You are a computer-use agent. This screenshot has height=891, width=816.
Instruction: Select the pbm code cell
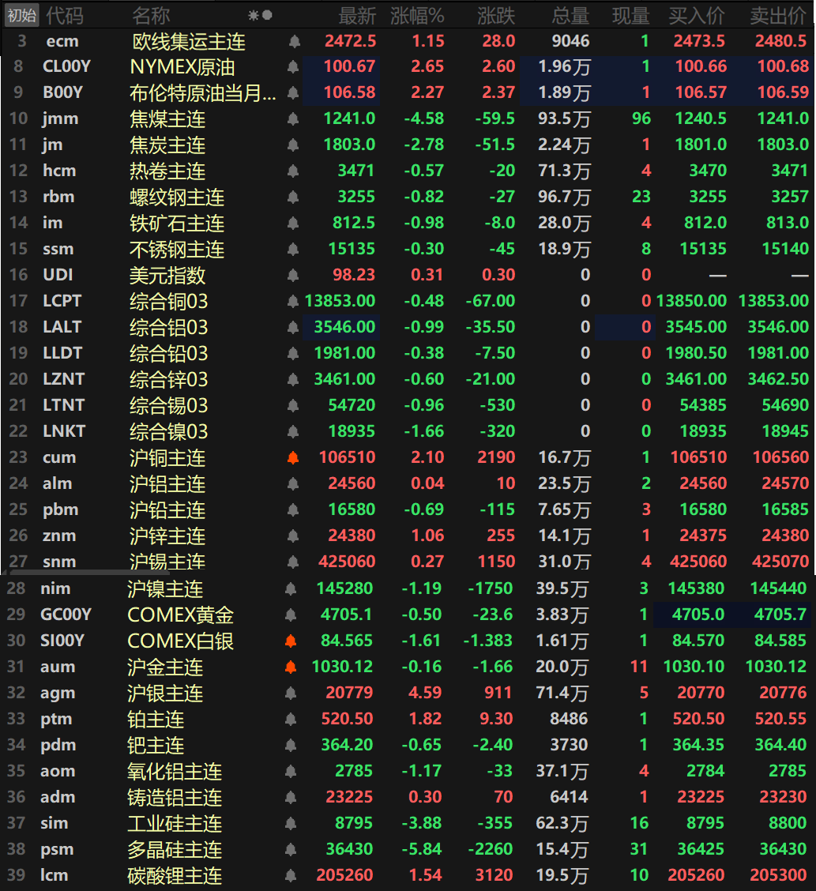61,509
